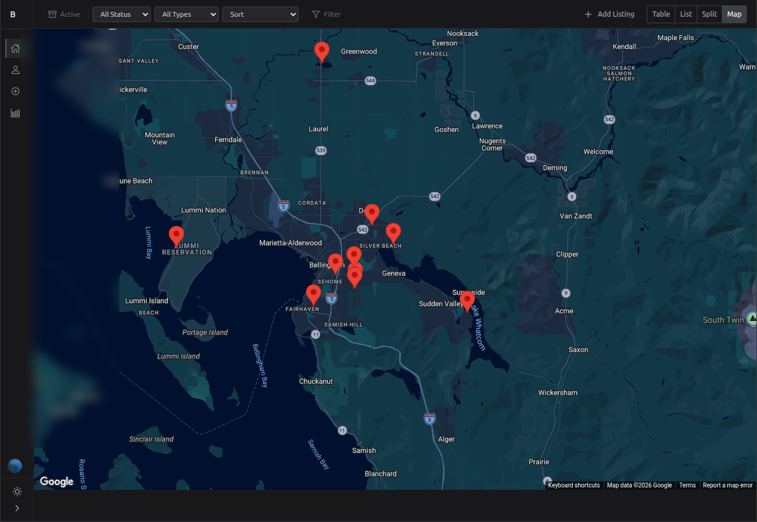Toggle light mode with the sun icon
This screenshot has height=522, width=757.
click(x=17, y=492)
